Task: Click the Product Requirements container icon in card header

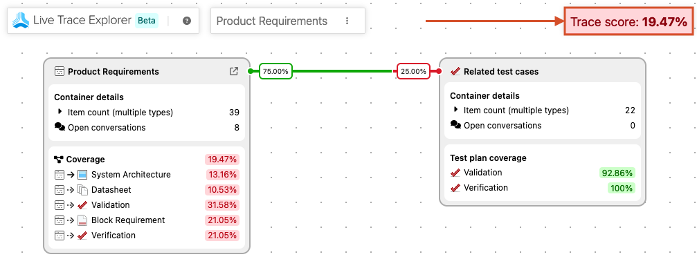Action: (59, 71)
